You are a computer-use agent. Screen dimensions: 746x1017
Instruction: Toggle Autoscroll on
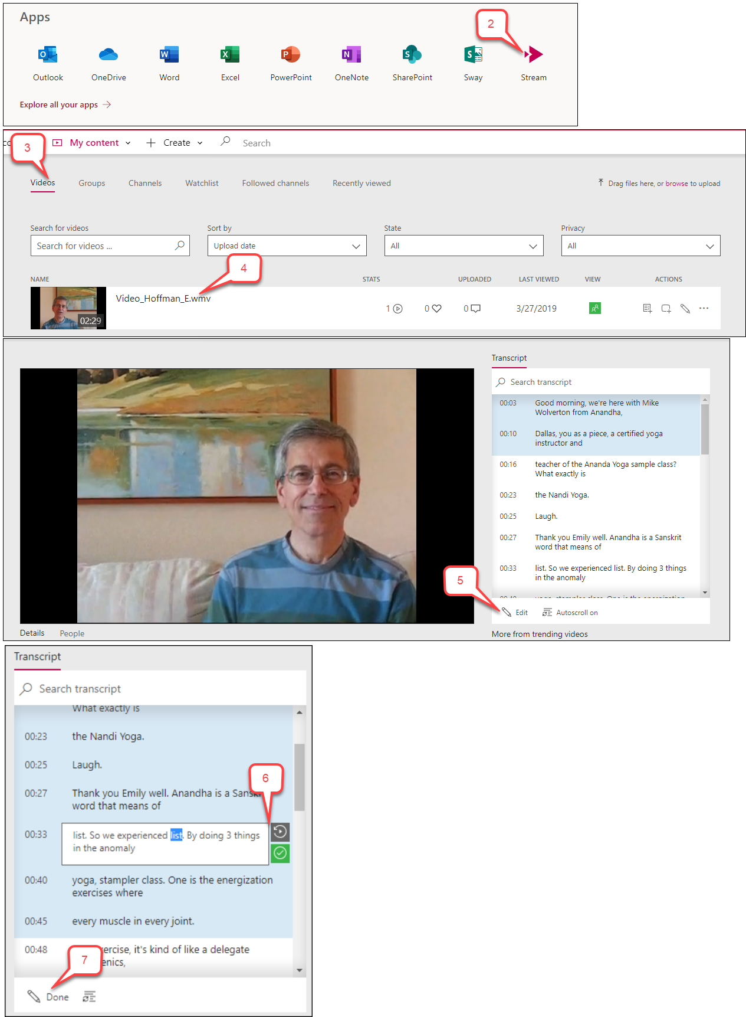570,613
